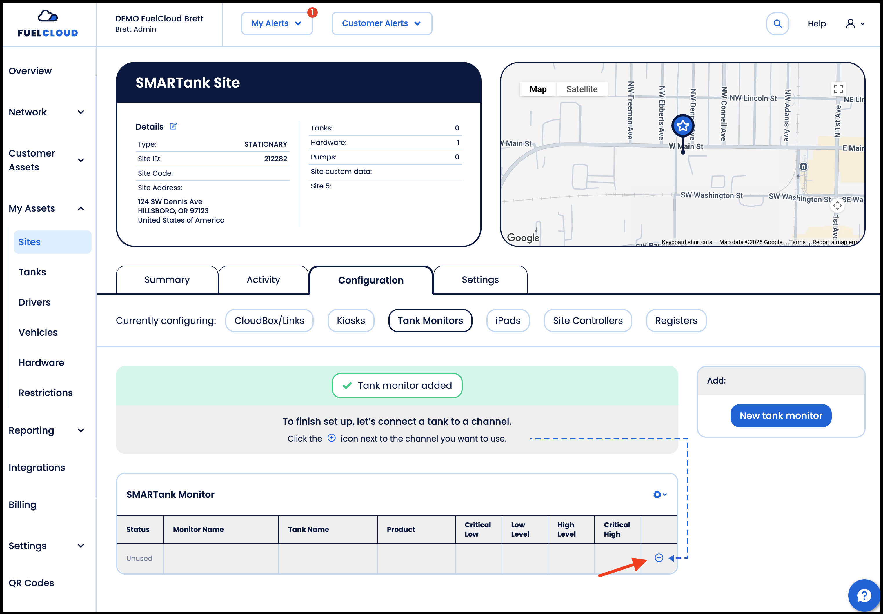Click transit station icon on map
The height and width of the screenshot is (614, 883).
tap(803, 167)
